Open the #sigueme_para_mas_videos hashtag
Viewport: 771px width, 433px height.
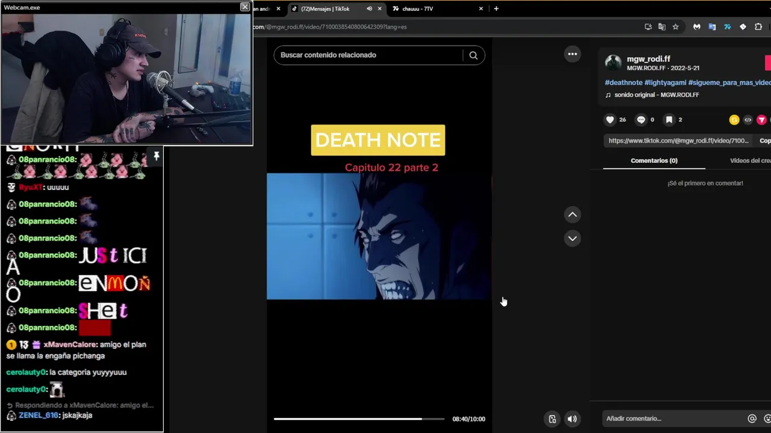pyautogui.click(x=729, y=82)
